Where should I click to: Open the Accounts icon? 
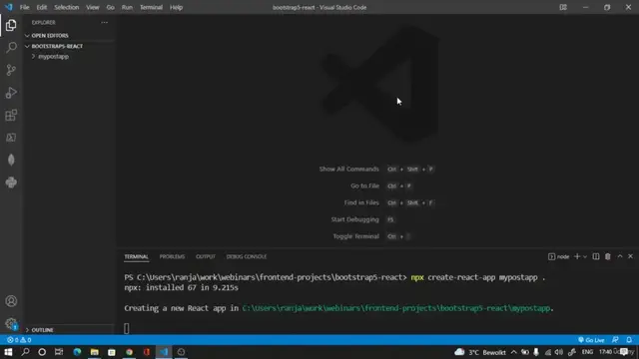point(11,301)
